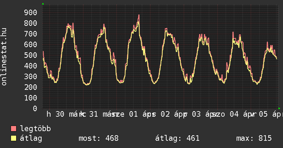283x148 pixels.
Task: Click the 'most: 468' current value
Action: [x=98, y=139]
